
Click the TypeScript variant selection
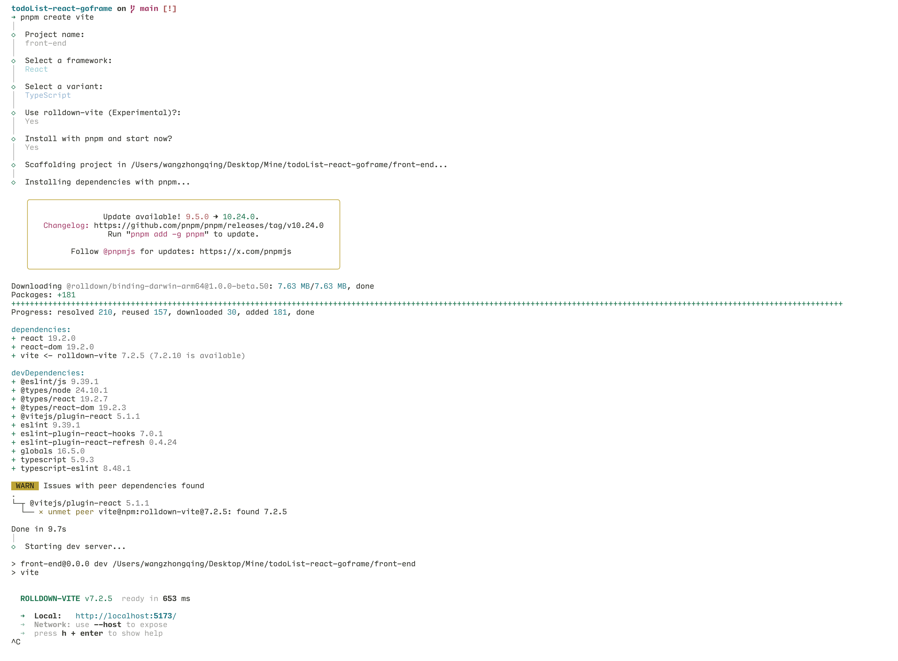48,96
